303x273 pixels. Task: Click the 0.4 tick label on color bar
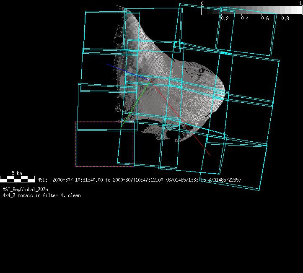click(x=245, y=18)
